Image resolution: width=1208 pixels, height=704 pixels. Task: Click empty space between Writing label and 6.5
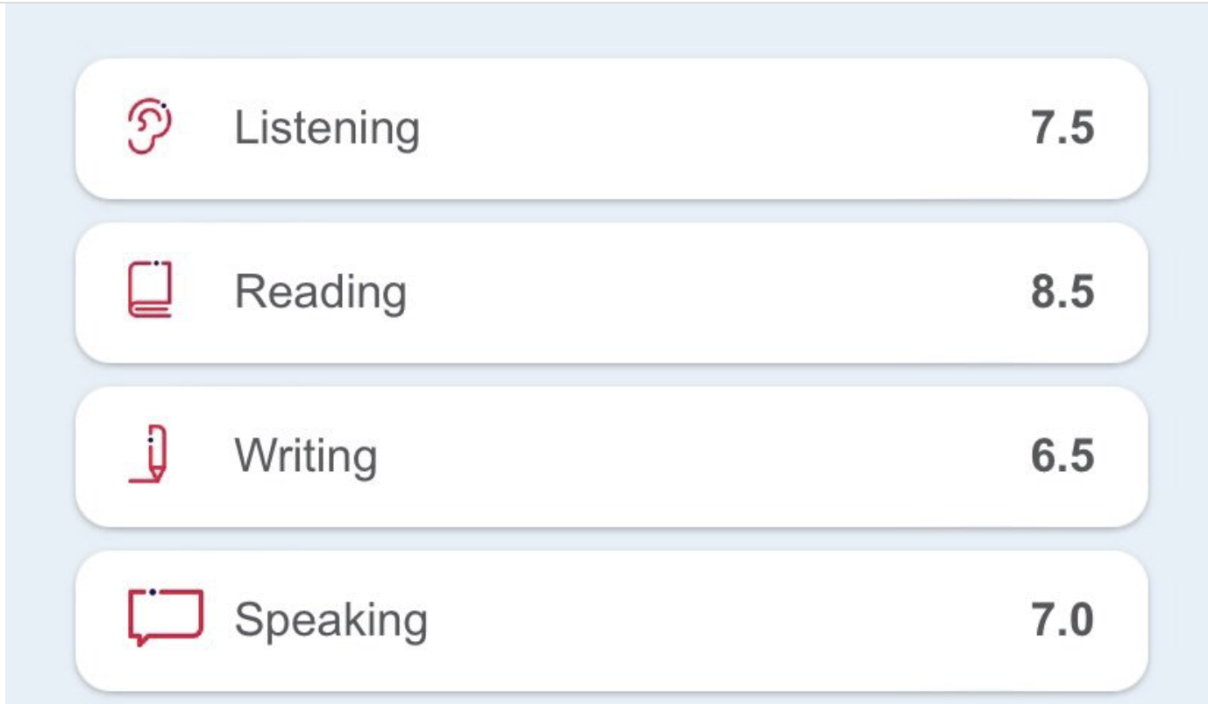coord(704,456)
